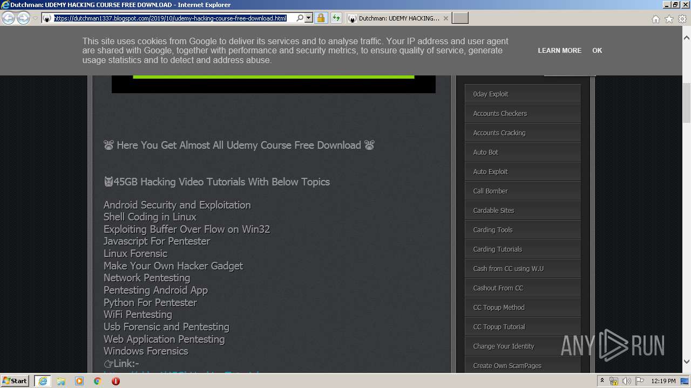This screenshot has width=691, height=388.
Task: Click the 'Windows Forensics' line
Action: [x=146, y=351]
